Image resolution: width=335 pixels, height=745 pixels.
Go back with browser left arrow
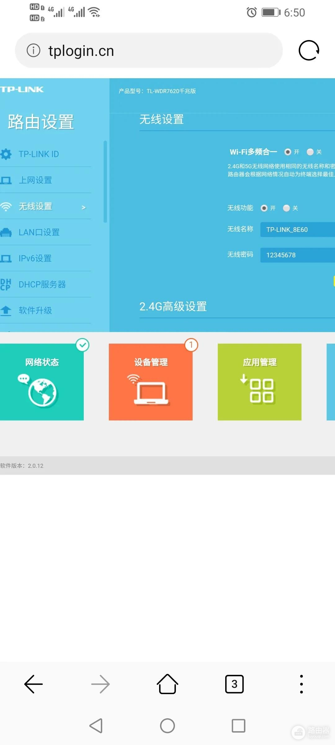pyautogui.click(x=33, y=684)
